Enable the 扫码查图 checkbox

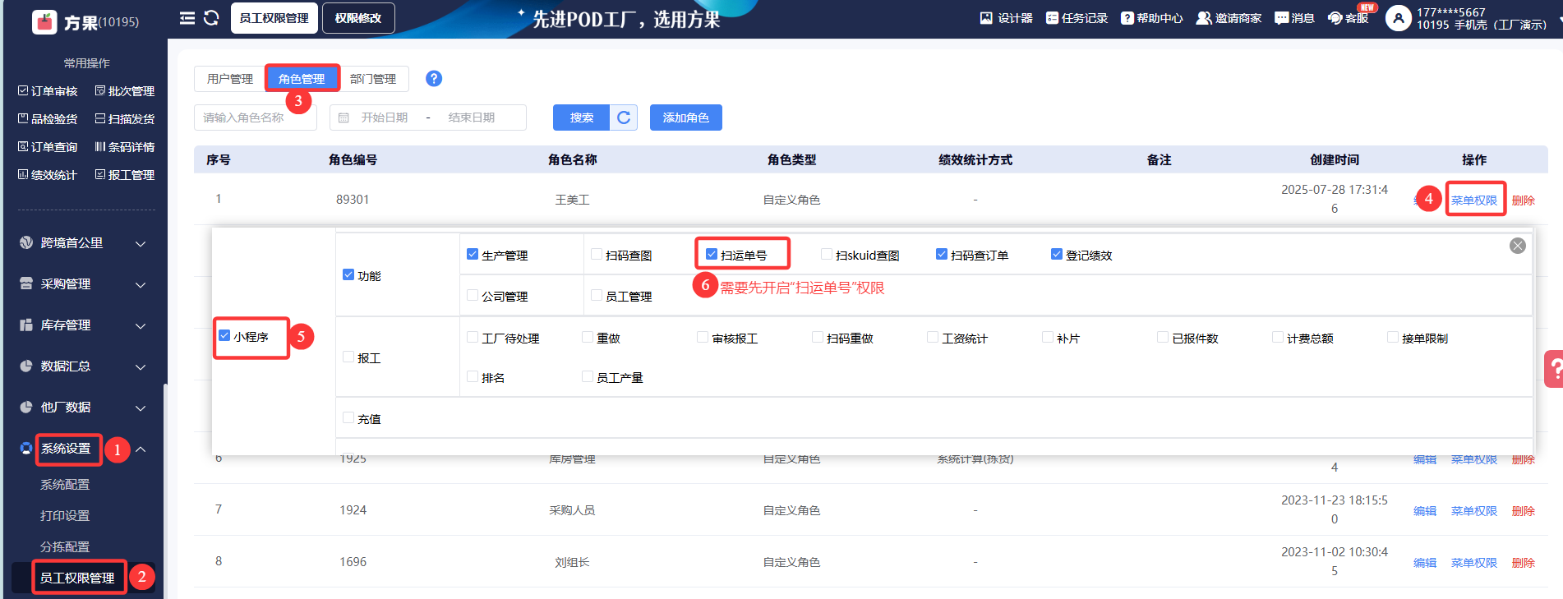point(597,255)
